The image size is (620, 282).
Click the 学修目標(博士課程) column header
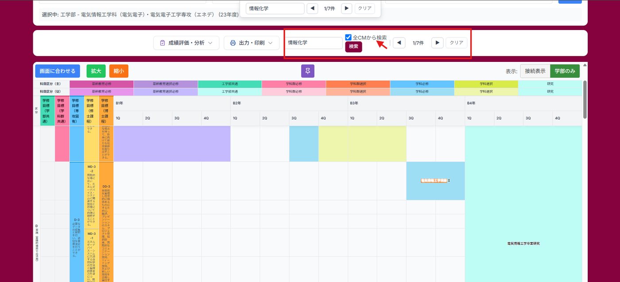click(x=106, y=111)
